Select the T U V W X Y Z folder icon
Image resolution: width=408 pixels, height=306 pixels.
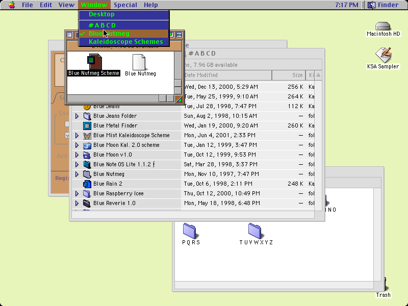[256, 231]
